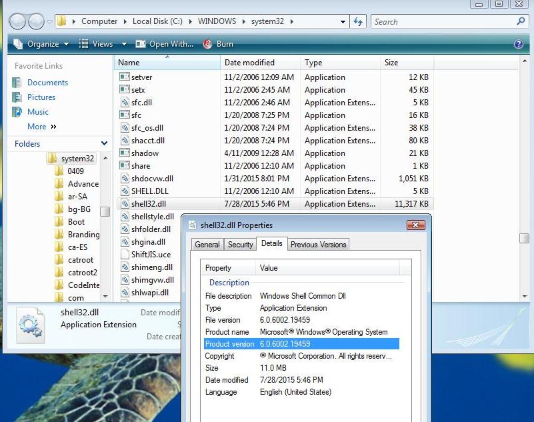Screen dimensions: 534x422
Task: Sort by Date modified column header
Action: (261, 63)
